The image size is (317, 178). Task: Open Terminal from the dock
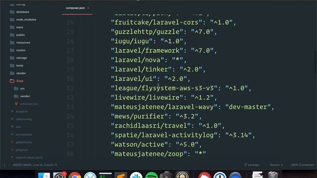106,175
